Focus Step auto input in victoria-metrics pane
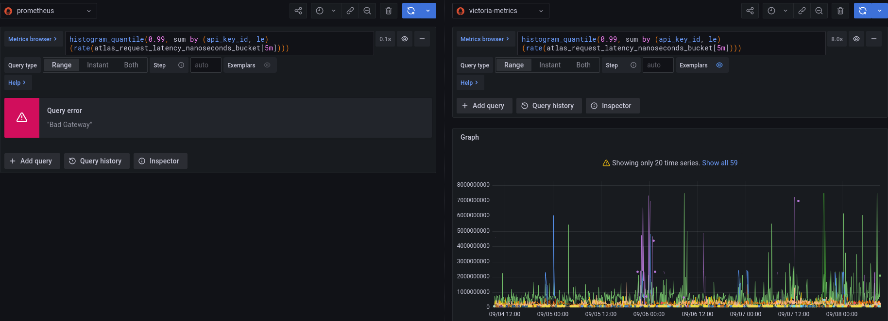The image size is (888, 321). coord(658,65)
